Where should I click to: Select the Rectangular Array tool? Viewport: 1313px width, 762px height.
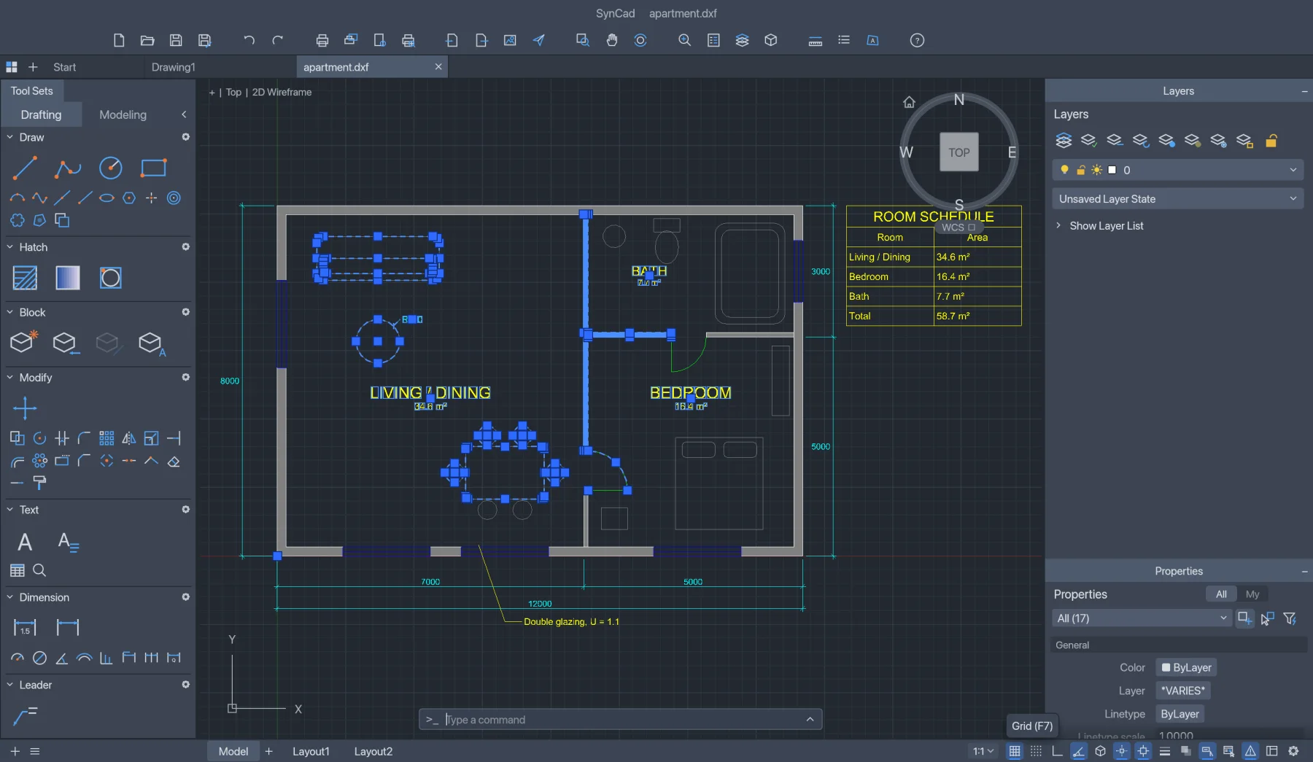[106, 438]
